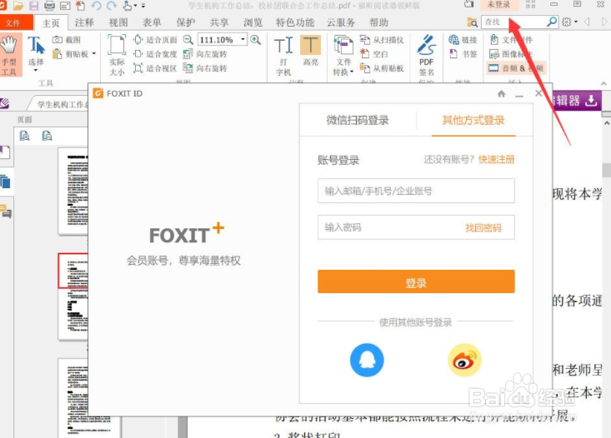This screenshot has width=611, height=438.
Task: Insert Audio & Video (音频 & 视频)
Action: [516, 68]
